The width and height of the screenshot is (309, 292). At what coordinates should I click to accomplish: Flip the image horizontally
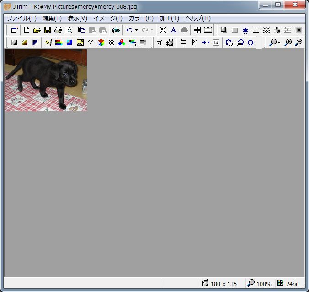[x=183, y=43]
